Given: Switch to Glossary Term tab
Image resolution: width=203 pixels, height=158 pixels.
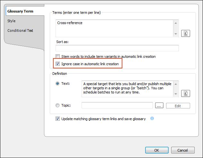Looking at the screenshot, I should click(20, 11).
